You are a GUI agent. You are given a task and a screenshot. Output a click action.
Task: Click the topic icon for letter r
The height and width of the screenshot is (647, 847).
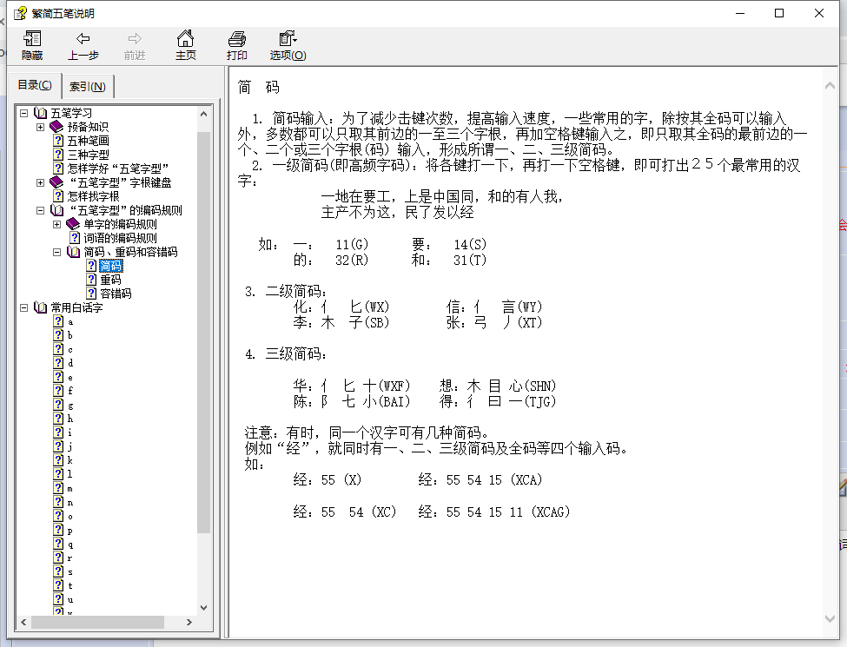59,558
